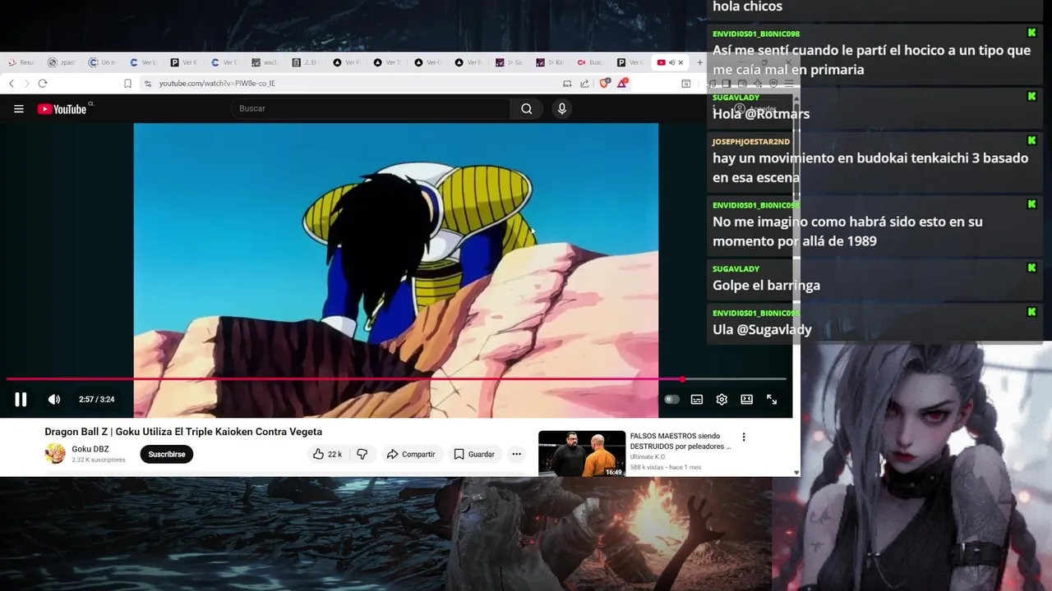Click the youtube.com address bar URL

[x=217, y=83]
